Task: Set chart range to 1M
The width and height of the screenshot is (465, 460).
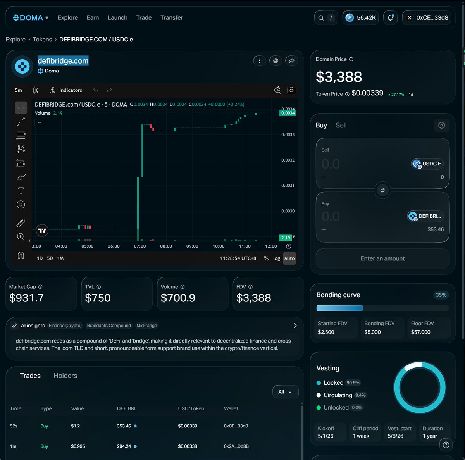Action: [60, 258]
